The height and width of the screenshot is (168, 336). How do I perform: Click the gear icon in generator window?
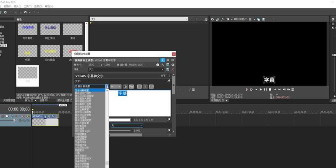[x=173, y=65]
